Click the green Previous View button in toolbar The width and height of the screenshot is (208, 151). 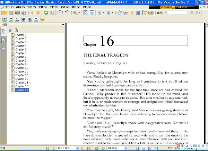pyautogui.click(x=46, y=13)
